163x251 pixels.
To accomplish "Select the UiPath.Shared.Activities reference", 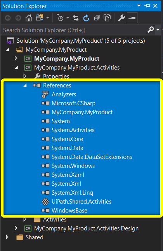I will pos(81,202).
